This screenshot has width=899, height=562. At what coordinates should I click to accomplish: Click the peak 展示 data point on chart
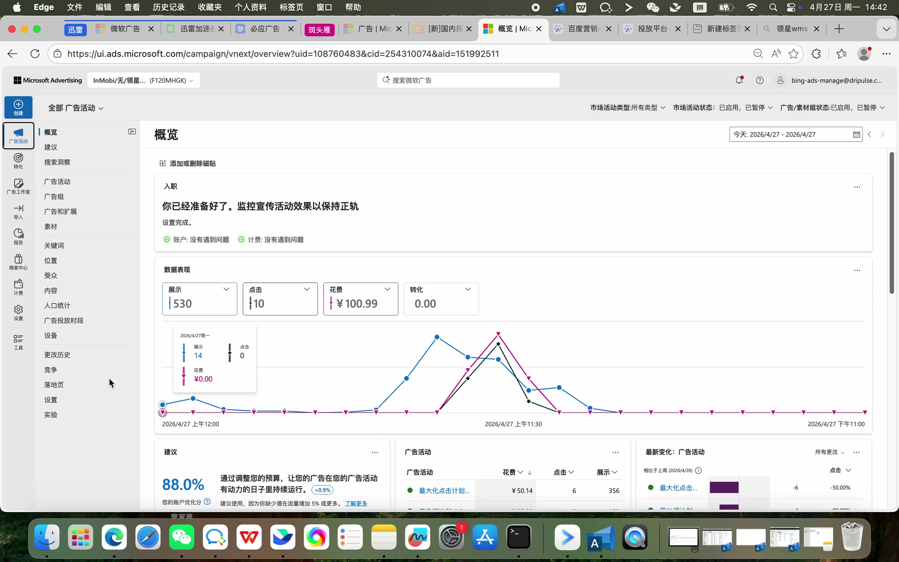(x=437, y=337)
